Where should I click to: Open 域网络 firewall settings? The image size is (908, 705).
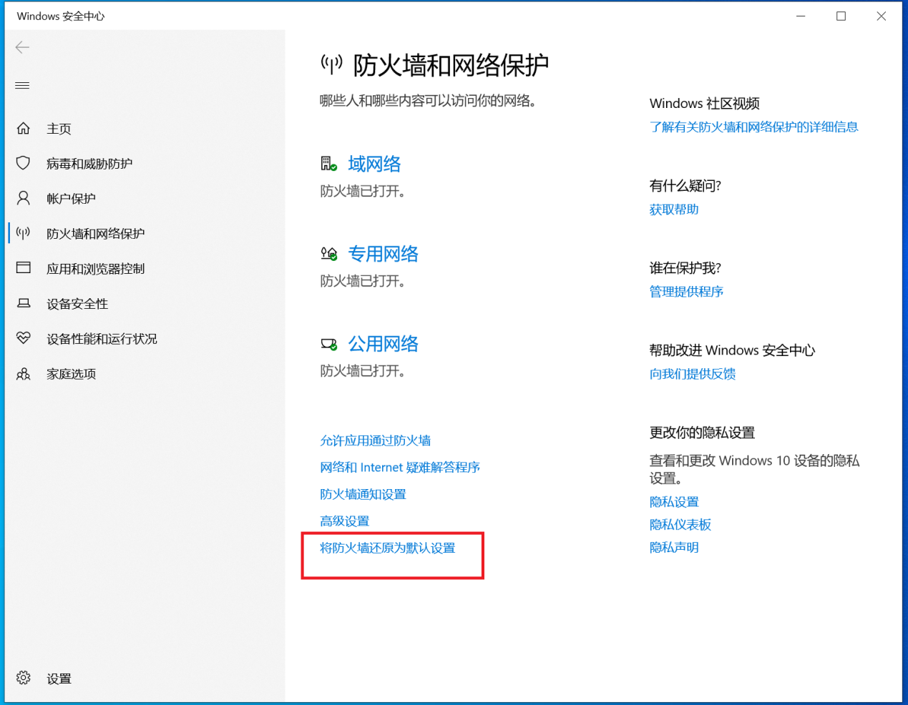tap(374, 164)
